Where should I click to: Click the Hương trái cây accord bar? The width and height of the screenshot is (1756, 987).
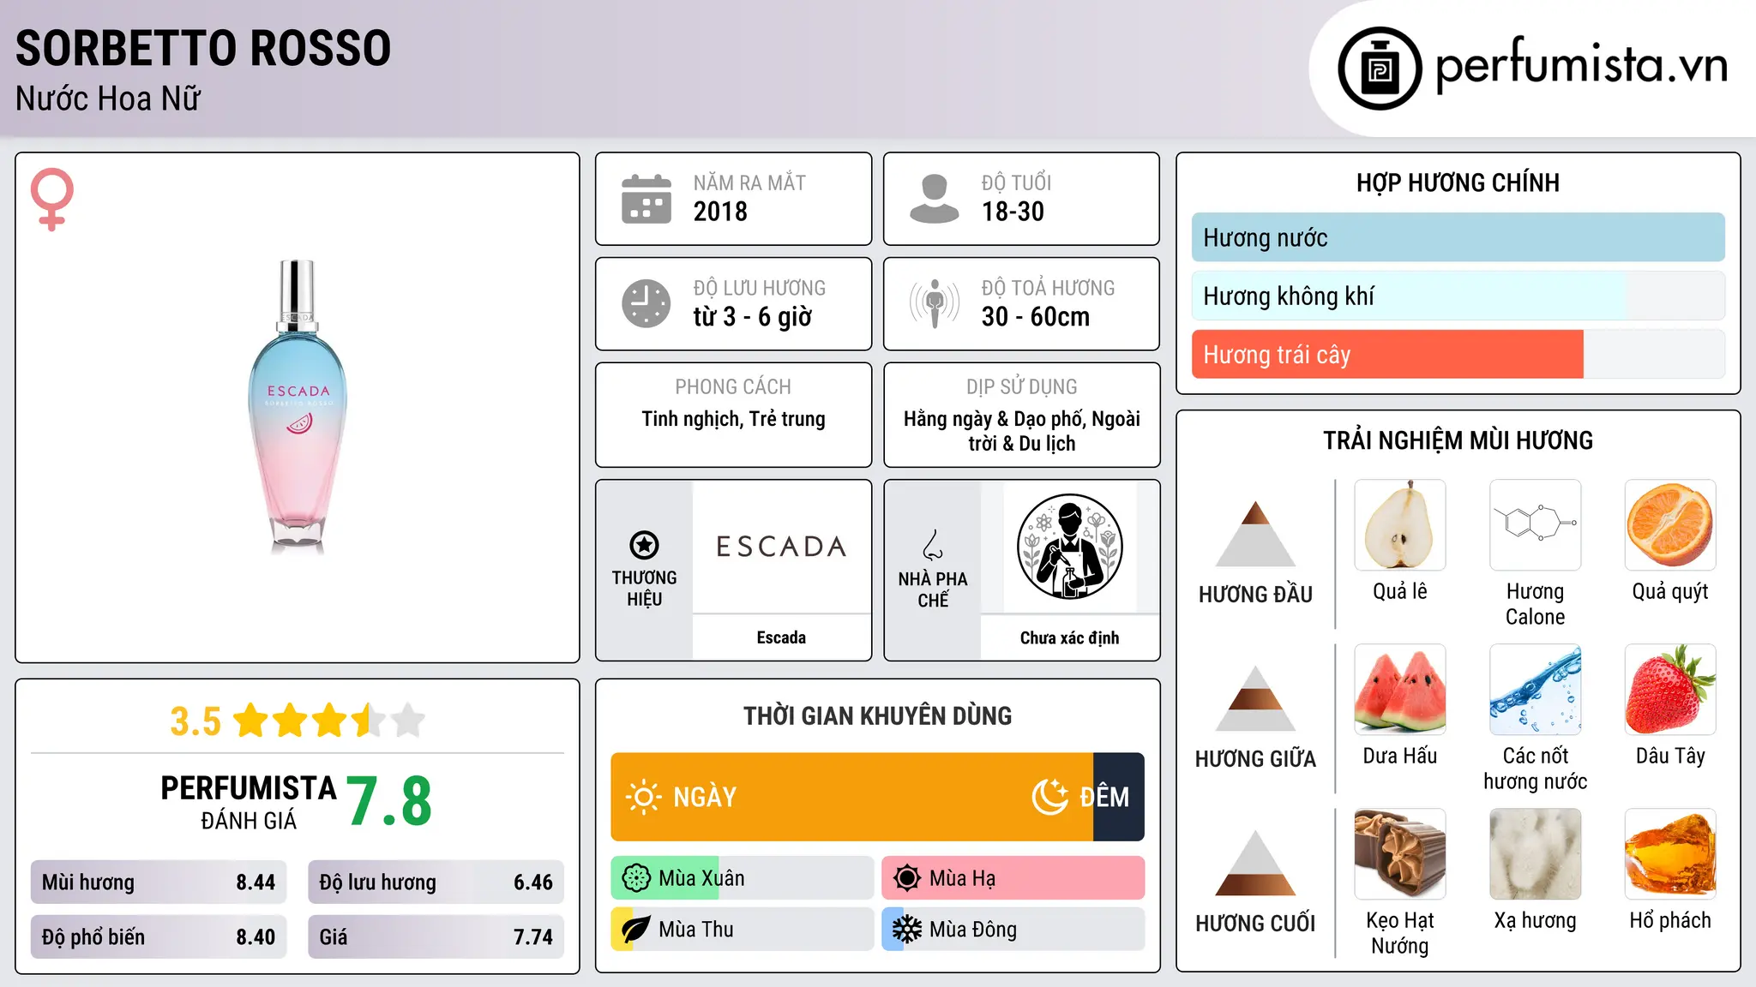tap(1458, 355)
